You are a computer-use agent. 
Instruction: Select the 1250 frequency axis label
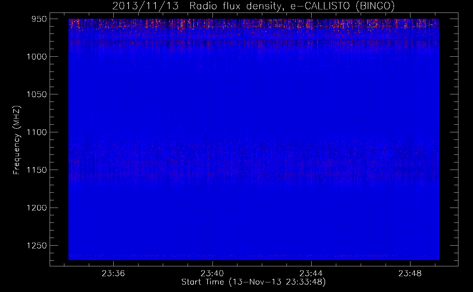tap(37, 246)
